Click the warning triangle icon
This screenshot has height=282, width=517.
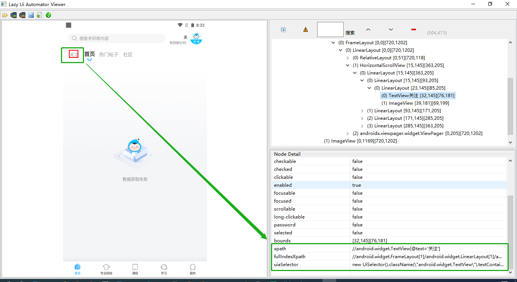click(x=305, y=29)
